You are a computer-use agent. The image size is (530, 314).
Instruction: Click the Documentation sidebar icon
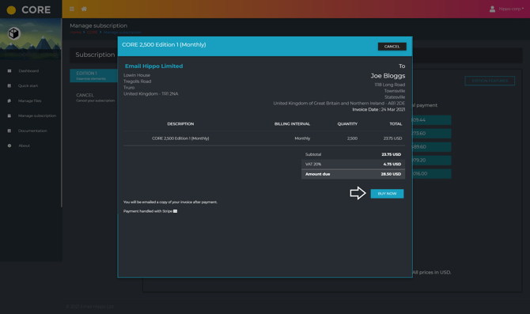pos(9,131)
